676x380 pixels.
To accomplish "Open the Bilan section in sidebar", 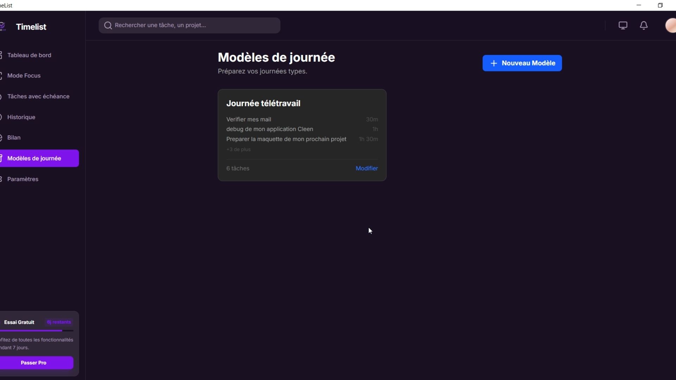I will (14, 137).
